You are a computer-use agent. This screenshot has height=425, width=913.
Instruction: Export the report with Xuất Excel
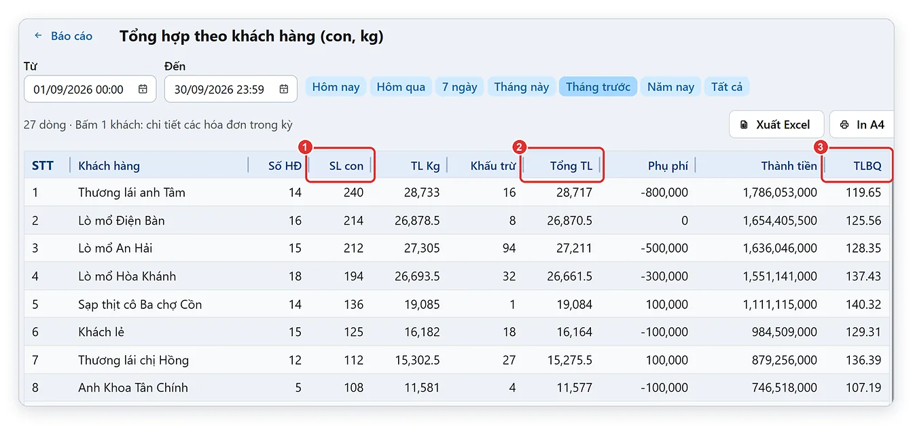776,124
